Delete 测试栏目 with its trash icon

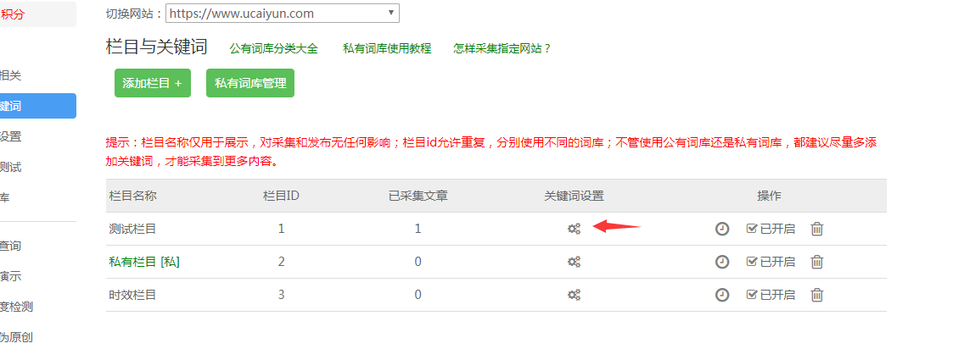point(816,229)
